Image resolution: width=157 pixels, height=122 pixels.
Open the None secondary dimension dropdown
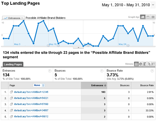click(x=39, y=85)
